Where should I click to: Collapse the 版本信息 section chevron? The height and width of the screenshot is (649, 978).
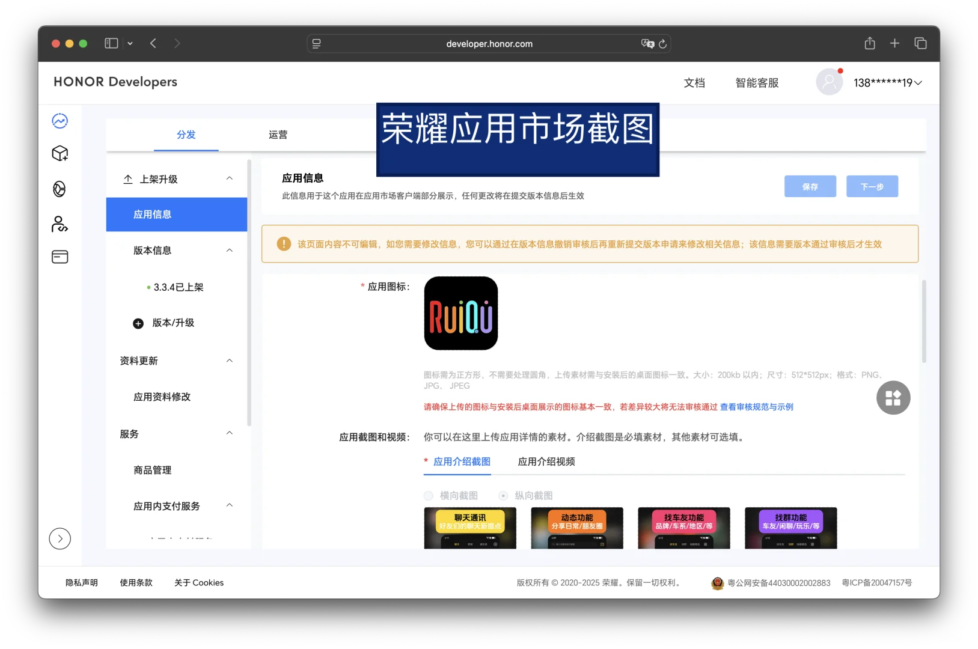coord(230,251)
